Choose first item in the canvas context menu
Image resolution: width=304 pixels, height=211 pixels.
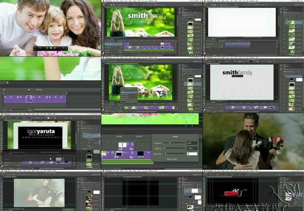(130, 89)
